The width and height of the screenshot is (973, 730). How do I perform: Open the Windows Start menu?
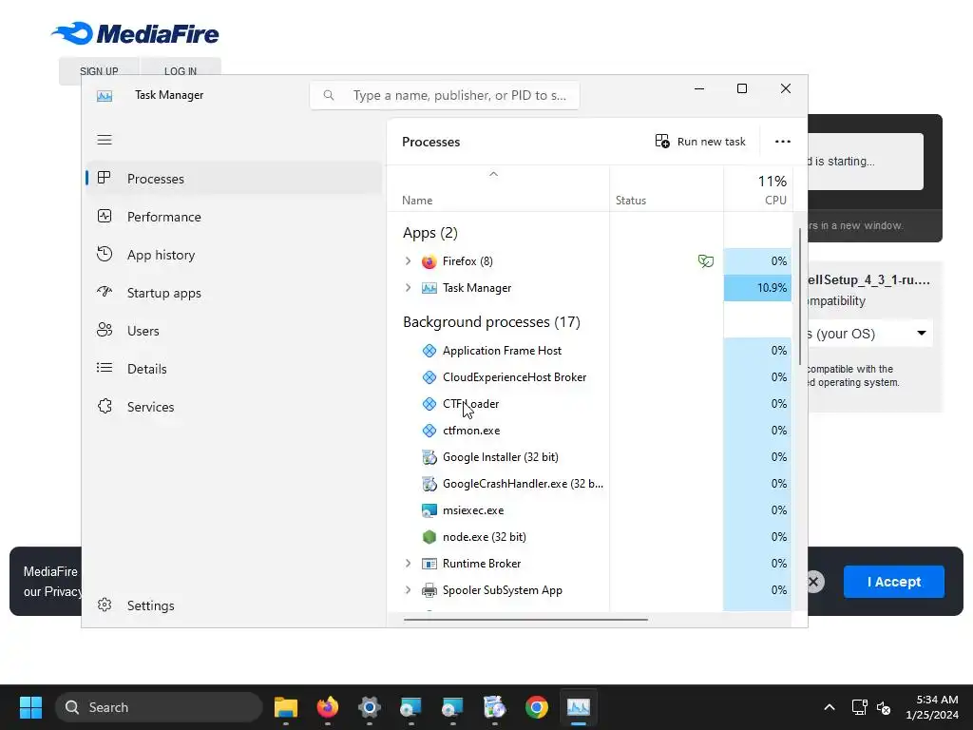tap(30, 707)
